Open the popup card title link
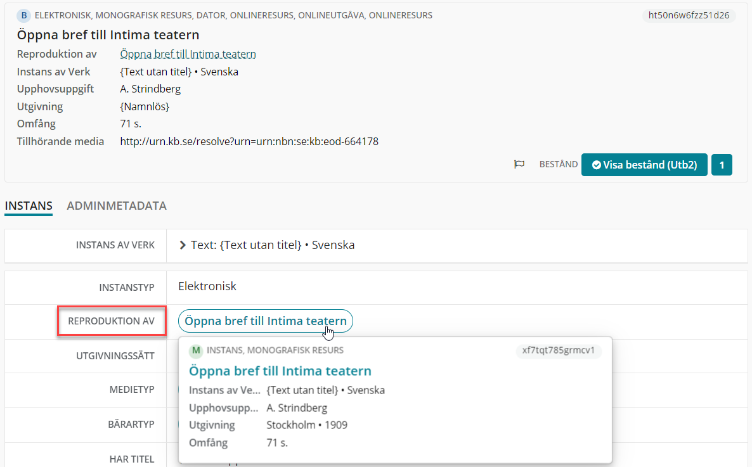The width and height of the screenshot is (752, 467). pyautogui.click(x=280, y=371)
